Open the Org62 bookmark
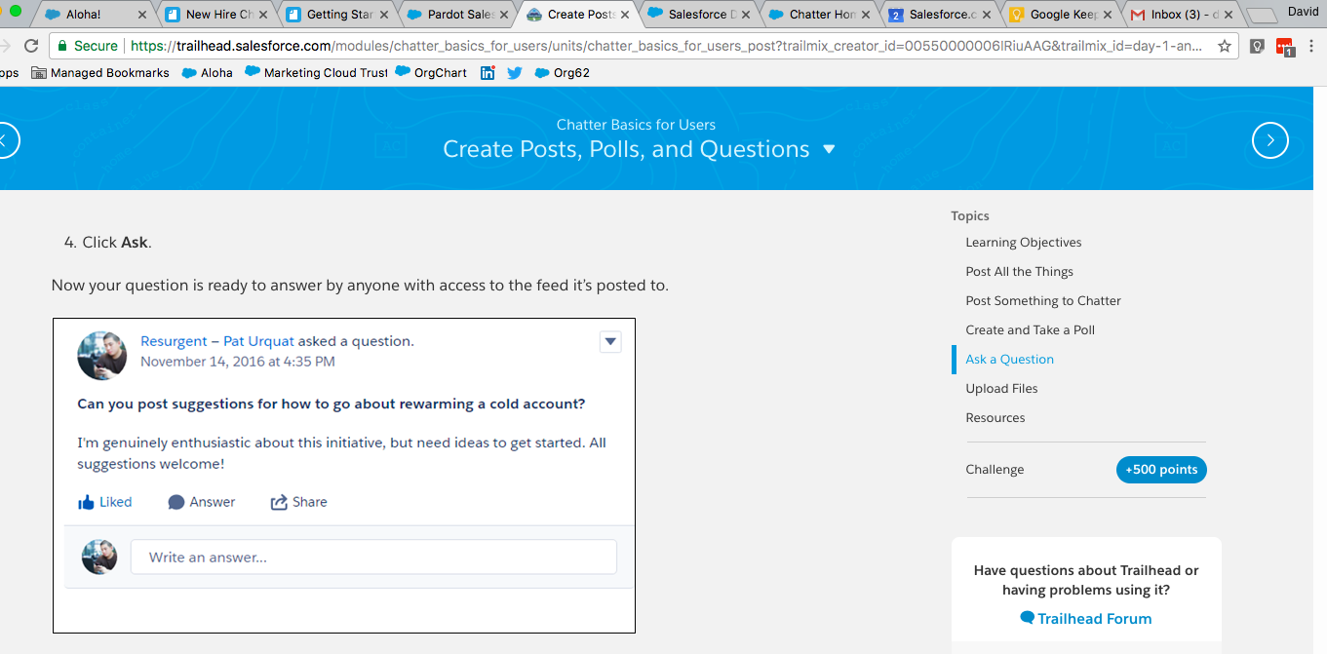The width and height of the screenshot is (1327, 654). point(563,73)
